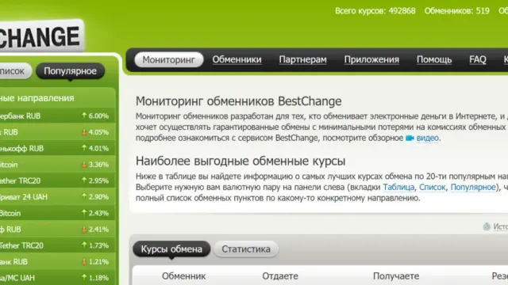Click the up arrow beside 4.01%
508x285 pixels.
click(x=84, y=148)
